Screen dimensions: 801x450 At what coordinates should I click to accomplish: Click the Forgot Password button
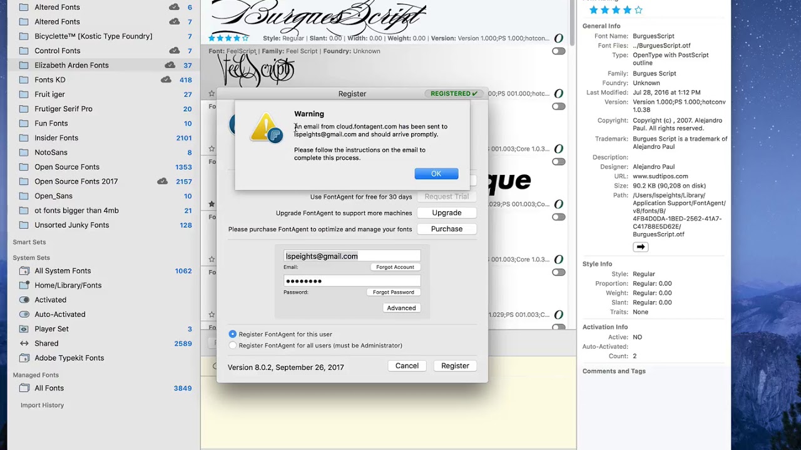click(394, 292)
